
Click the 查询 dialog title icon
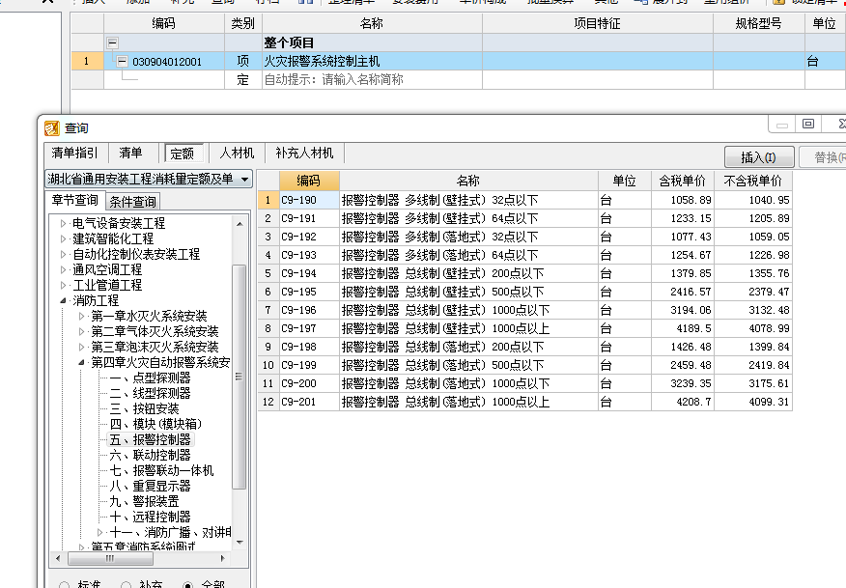coord(52,128)
